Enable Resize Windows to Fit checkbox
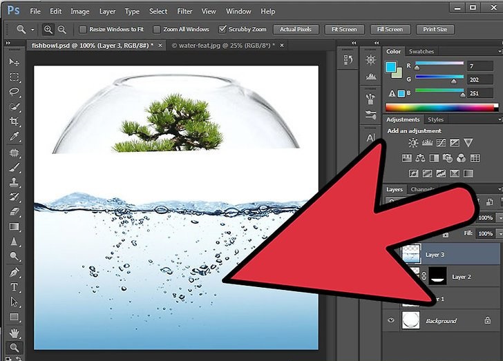 pyautogui.click(x=83, y=30)
